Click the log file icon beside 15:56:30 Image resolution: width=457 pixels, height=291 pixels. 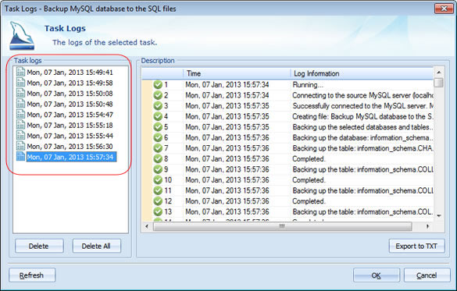click(x=20, y=146)
